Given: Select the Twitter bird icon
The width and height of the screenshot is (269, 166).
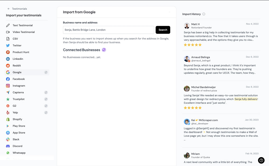Looking at the screenshot, I should click(x=8, y=46).
